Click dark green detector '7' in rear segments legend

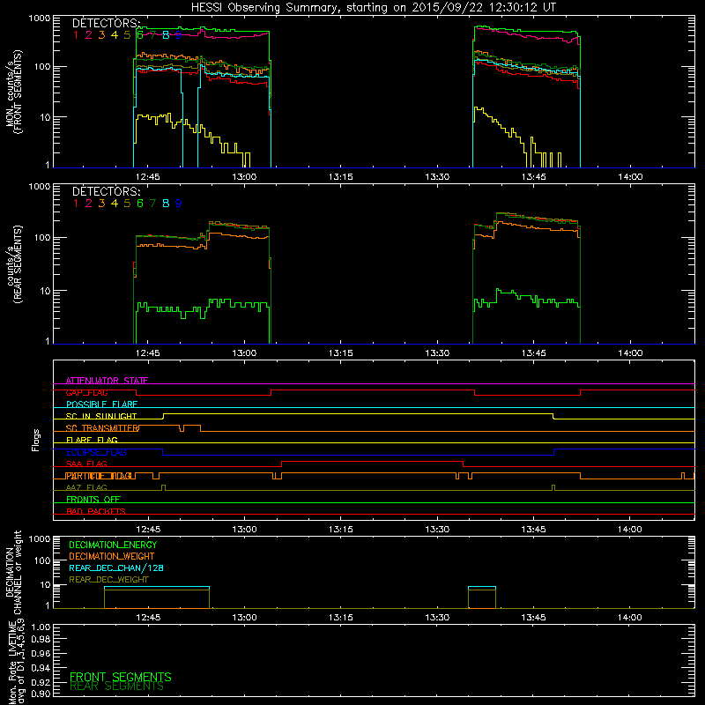(x=152, y=204)
